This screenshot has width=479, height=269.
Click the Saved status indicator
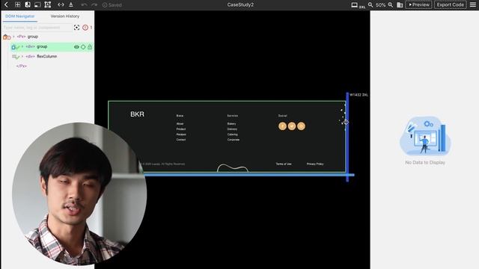112,5
